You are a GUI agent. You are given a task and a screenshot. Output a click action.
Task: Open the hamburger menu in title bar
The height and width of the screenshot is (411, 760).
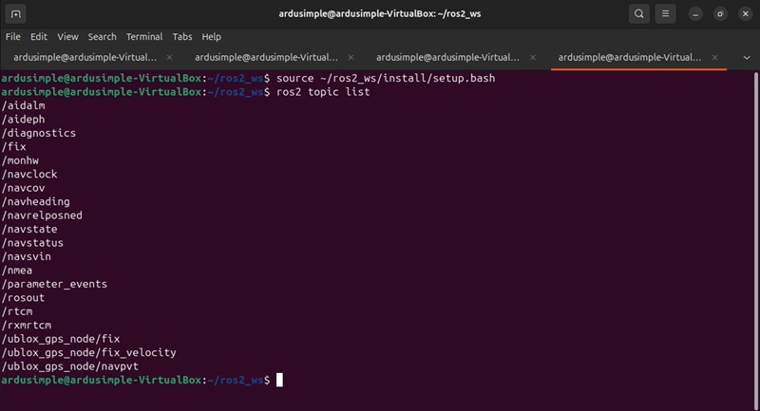(667, 14)
